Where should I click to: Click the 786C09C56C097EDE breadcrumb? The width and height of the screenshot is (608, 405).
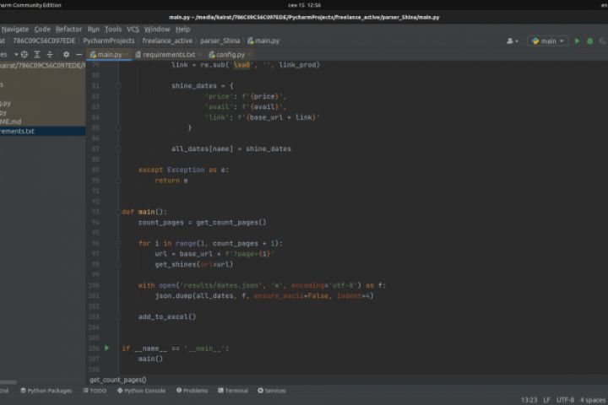pyautogui.click(x=44, y=40)
